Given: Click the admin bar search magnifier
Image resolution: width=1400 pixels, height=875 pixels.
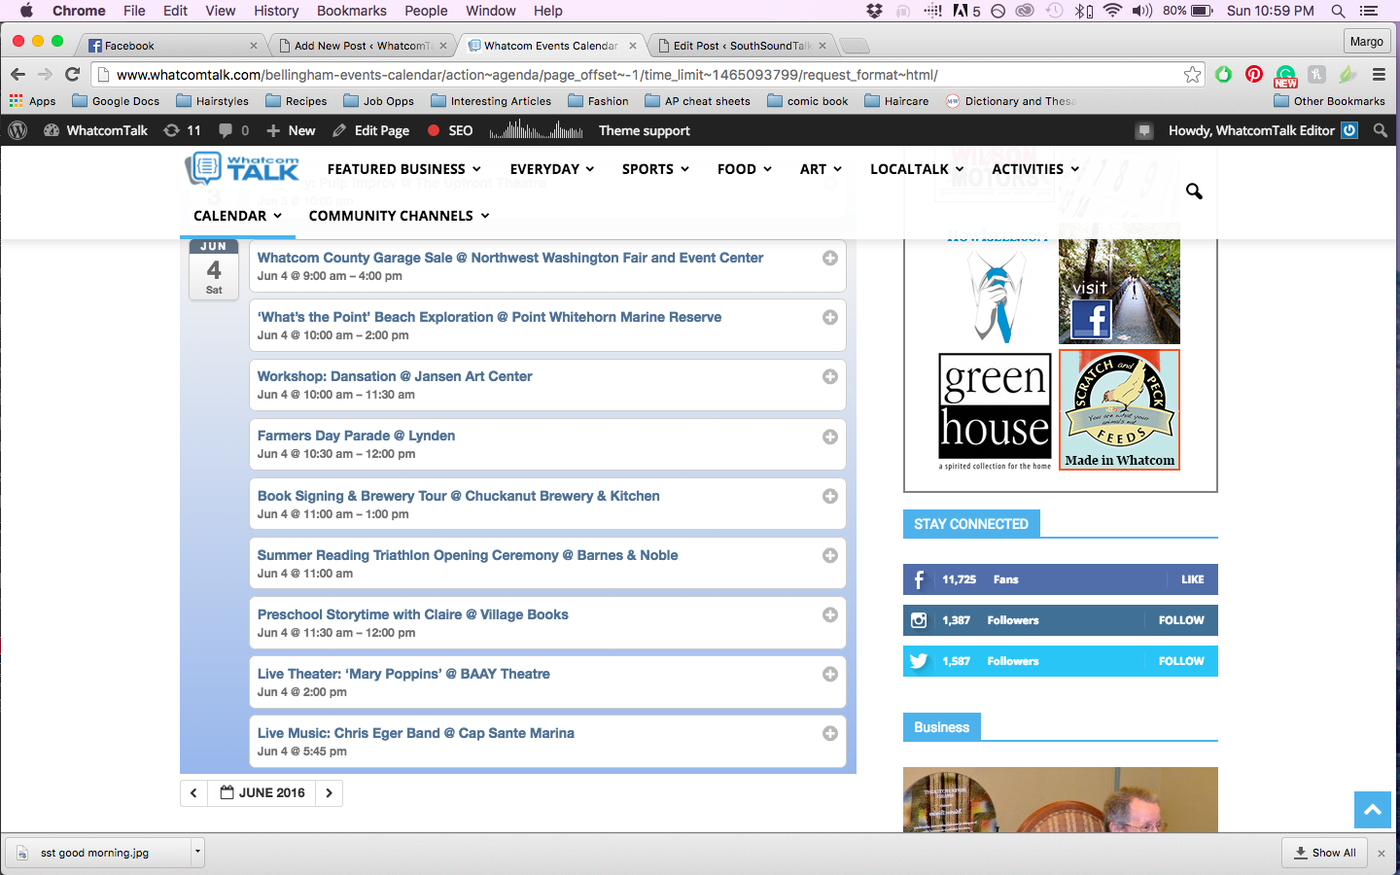Looking at the screenshot, I should tap(1380, 130).
